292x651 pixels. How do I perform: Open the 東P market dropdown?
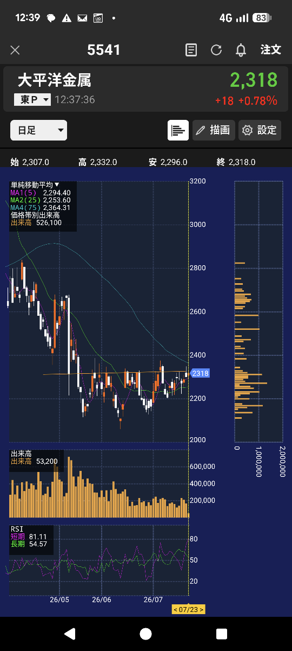click(x=32, y=100)
